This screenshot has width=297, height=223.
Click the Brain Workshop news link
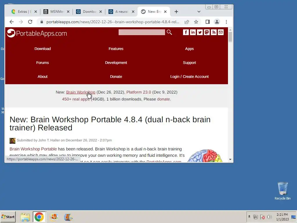point(81,92)
